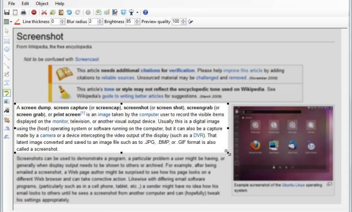Open the File menu
The image size is (352, 212).
coord(11,4)
